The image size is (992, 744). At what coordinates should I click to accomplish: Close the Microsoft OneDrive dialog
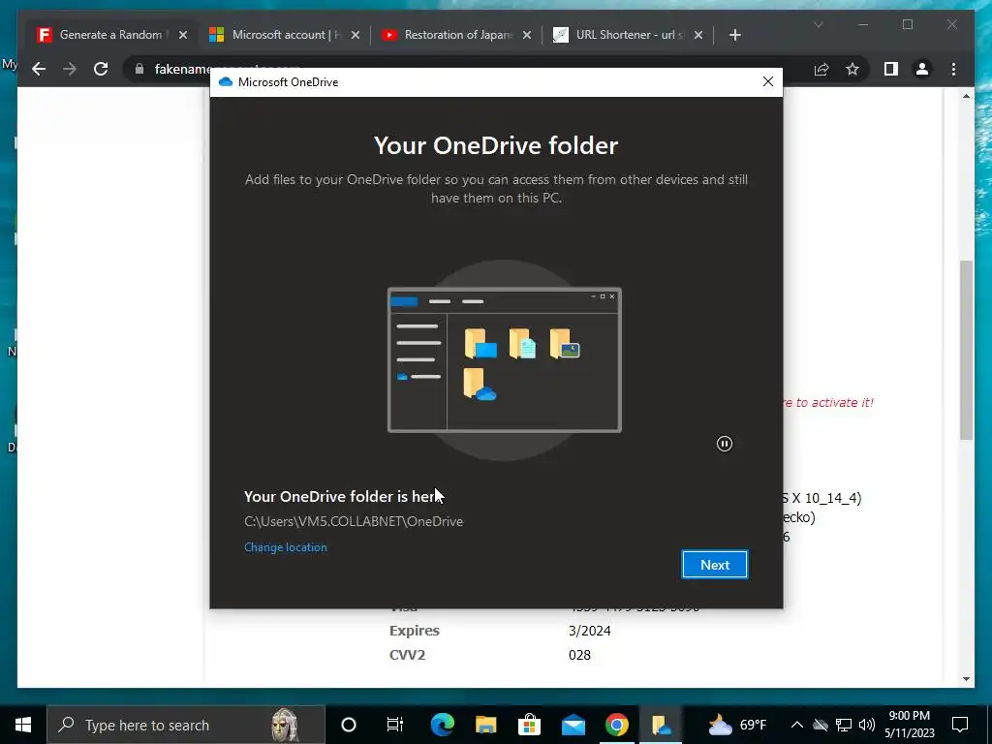coord(768,81)
